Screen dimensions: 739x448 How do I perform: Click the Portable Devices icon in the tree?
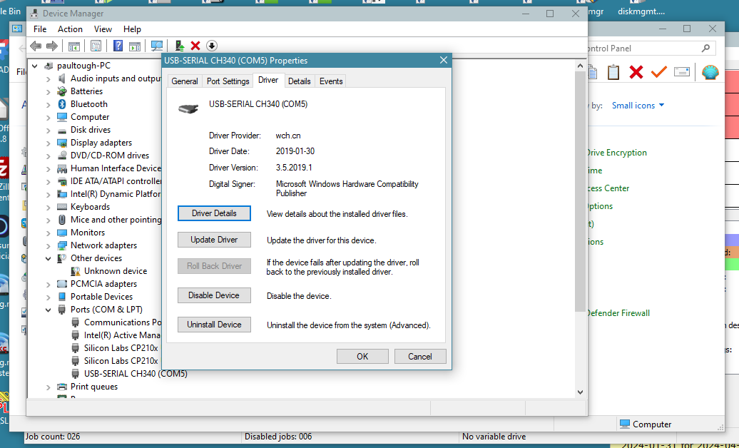pyautogui.click(x=62, y=297)
